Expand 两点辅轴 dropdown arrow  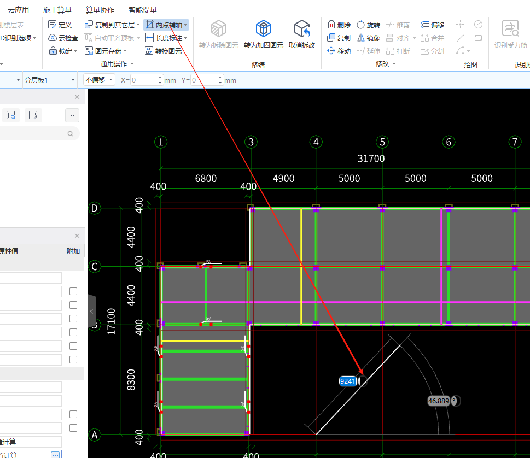coord(186,25)
